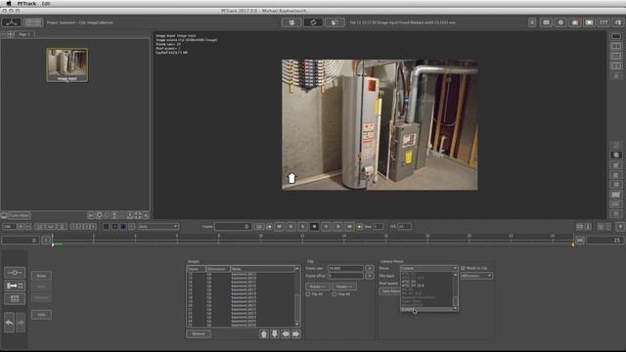Sort images by the Name column header

coord(262,269)
